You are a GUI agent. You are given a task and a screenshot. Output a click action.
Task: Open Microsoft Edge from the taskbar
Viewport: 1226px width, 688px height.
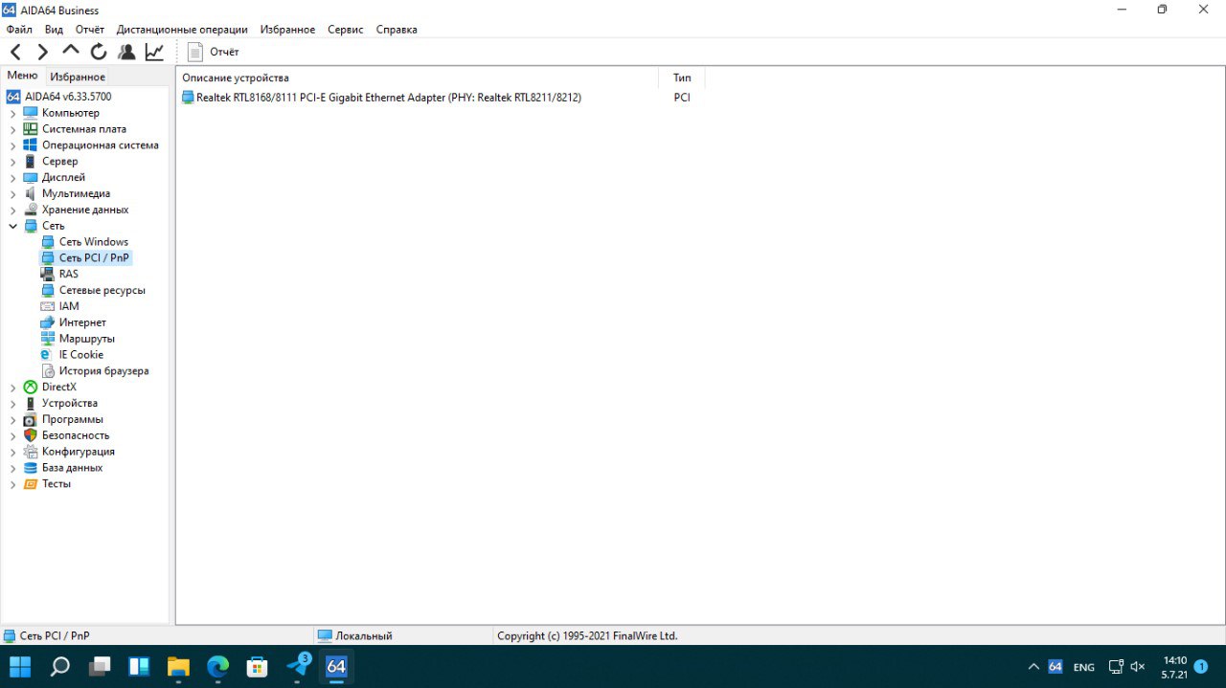coord(217,666)
